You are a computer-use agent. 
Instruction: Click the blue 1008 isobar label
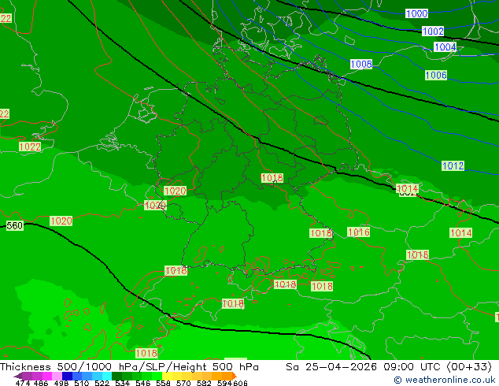(x=361, y=65)
